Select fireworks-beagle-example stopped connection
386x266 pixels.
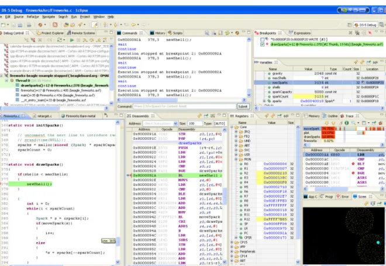pyautogui.click(x=56, y=76)
